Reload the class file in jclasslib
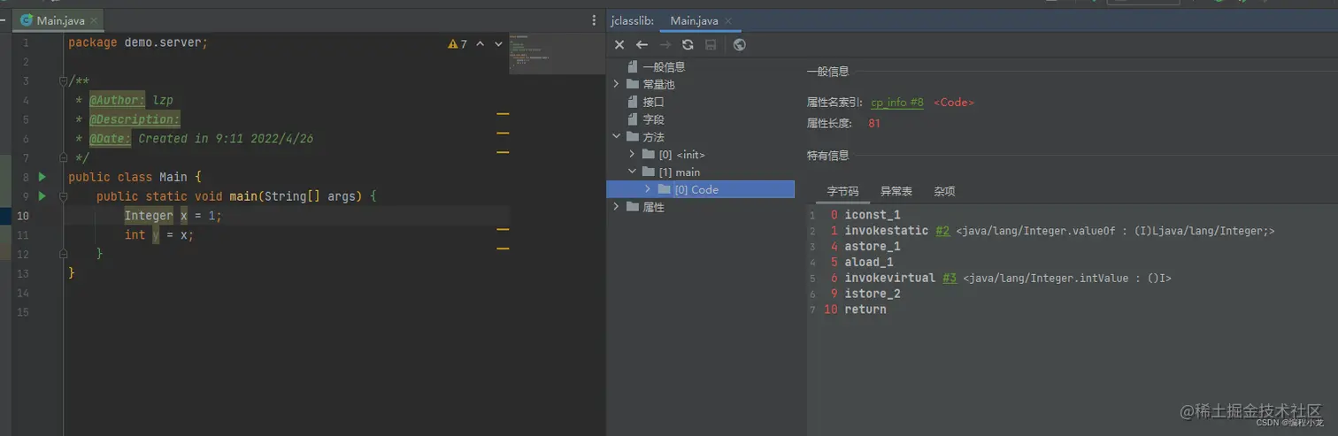This screenshot has height=436, width=1338. coord(688,44)
